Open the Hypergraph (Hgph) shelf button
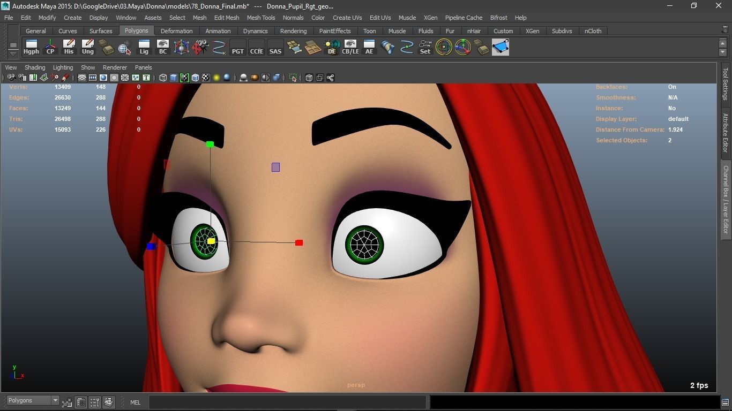The image size is (732, 411). coord(31,47)
